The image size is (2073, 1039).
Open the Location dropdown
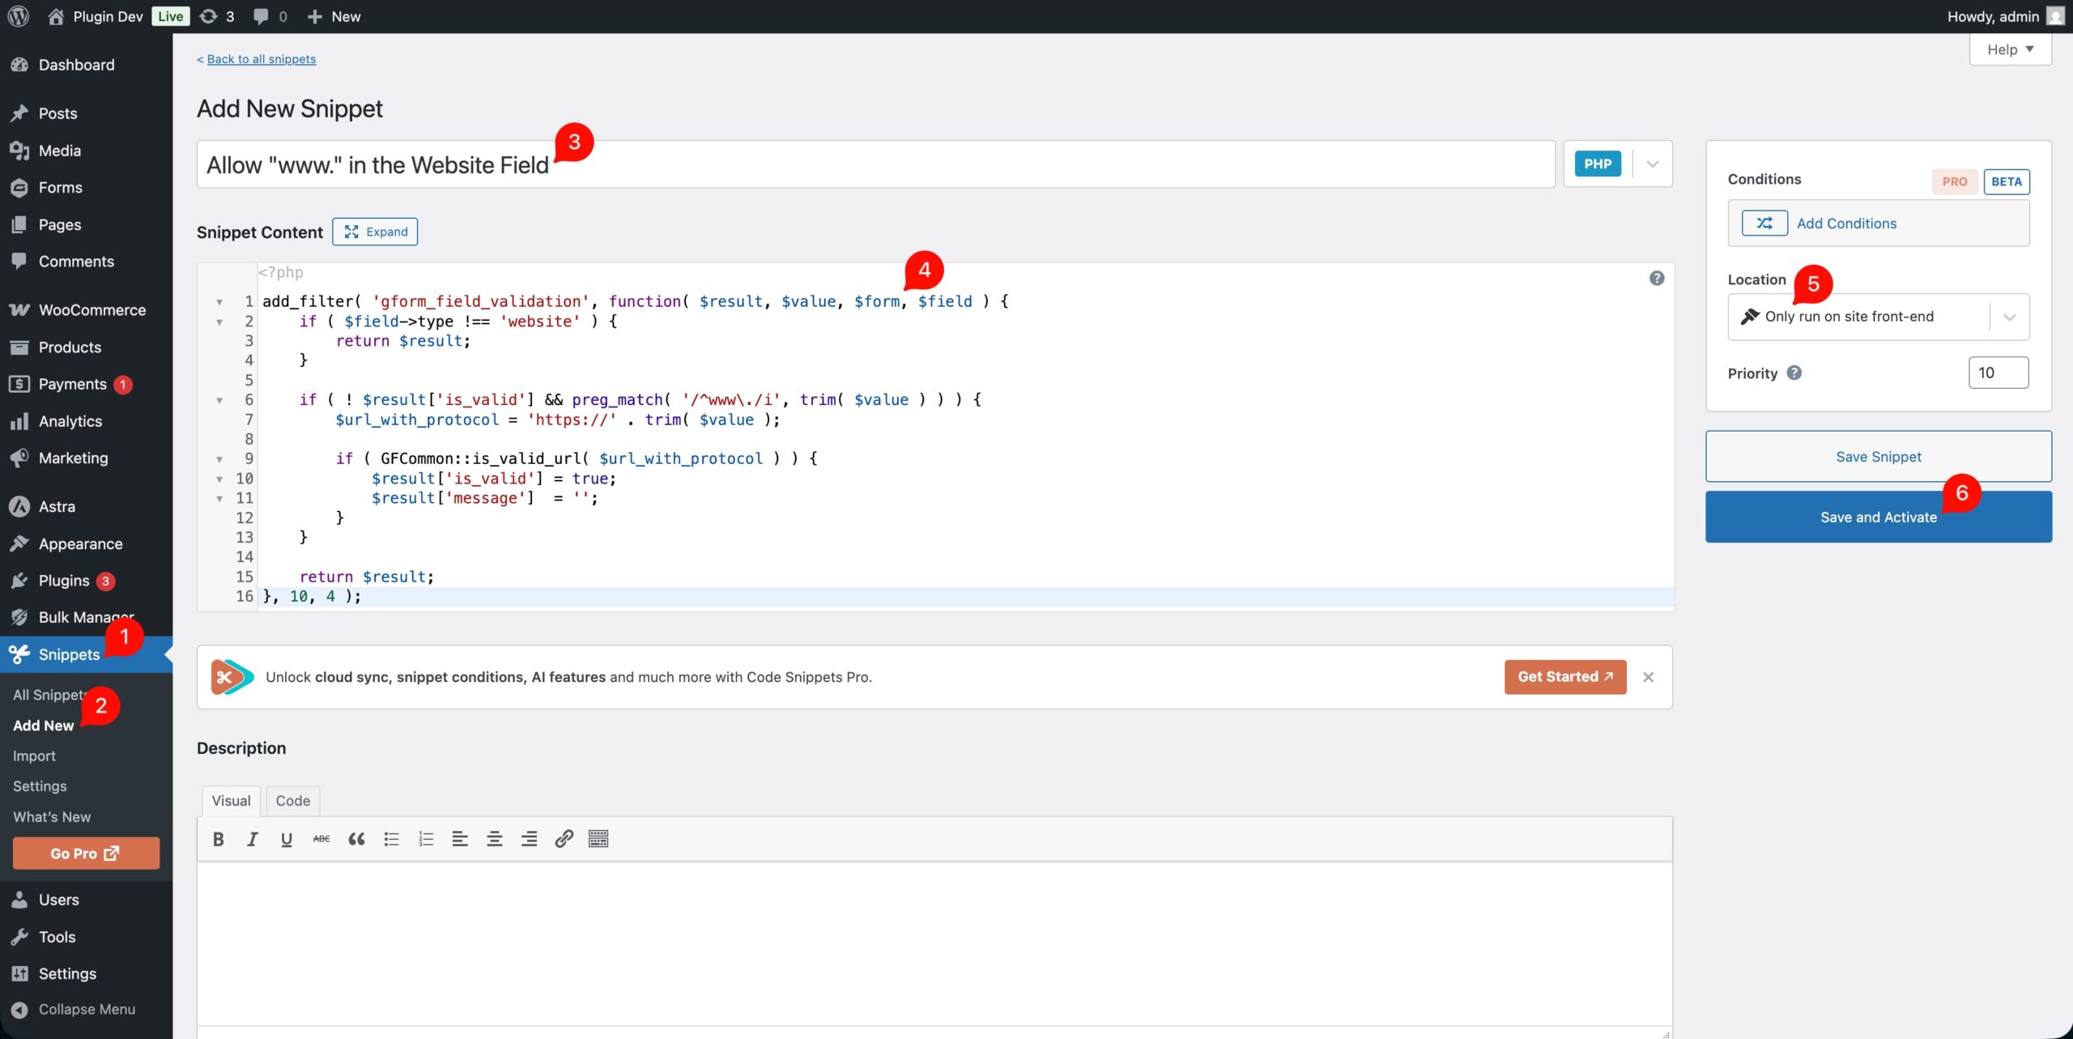[1879, 317]
